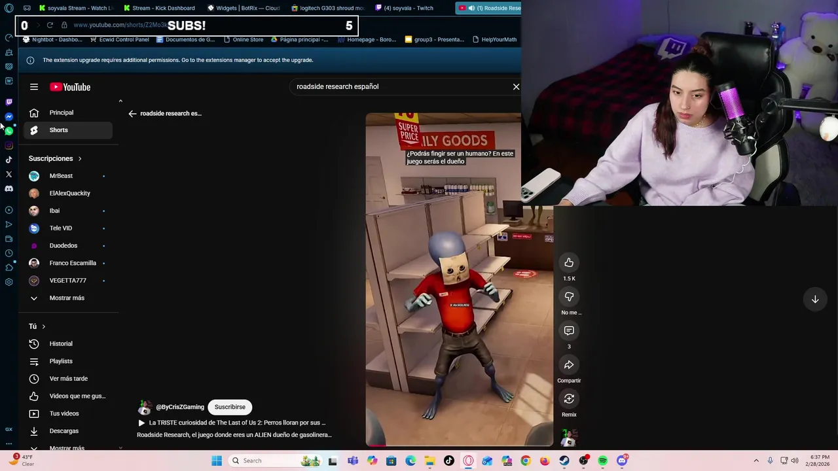Viewport: 838px width, 471px height.
Task: Open Spotify from the taskbar
Action: tap(602, 461)
